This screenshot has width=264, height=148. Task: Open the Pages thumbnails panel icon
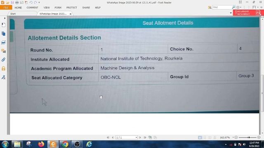pos(3,34)
